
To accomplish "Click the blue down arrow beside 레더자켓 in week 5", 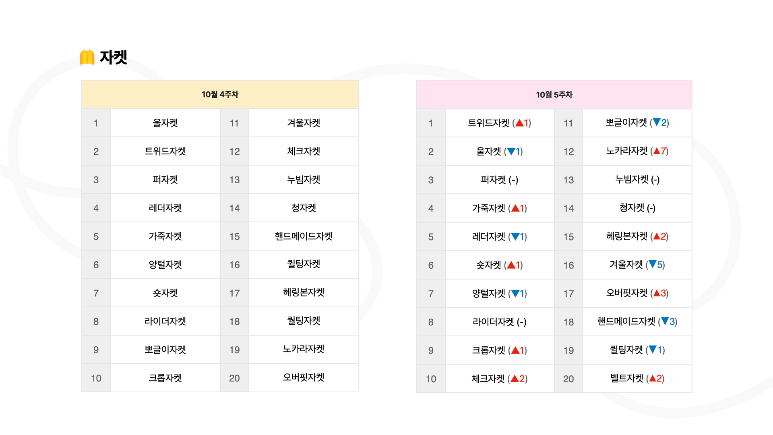I will click(x=515, y=237).
